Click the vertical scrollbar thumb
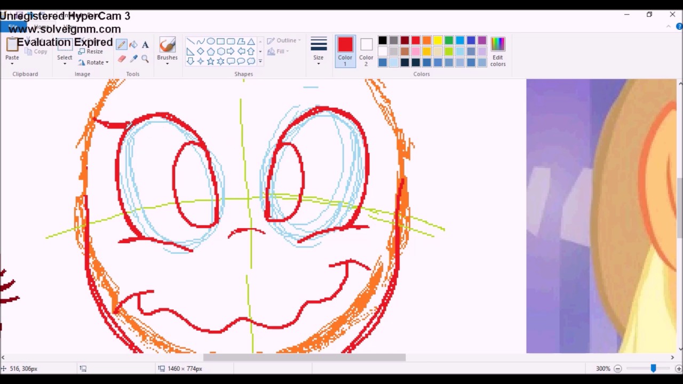683x384 pixels. pyautogui.click(x=680, y=208)
